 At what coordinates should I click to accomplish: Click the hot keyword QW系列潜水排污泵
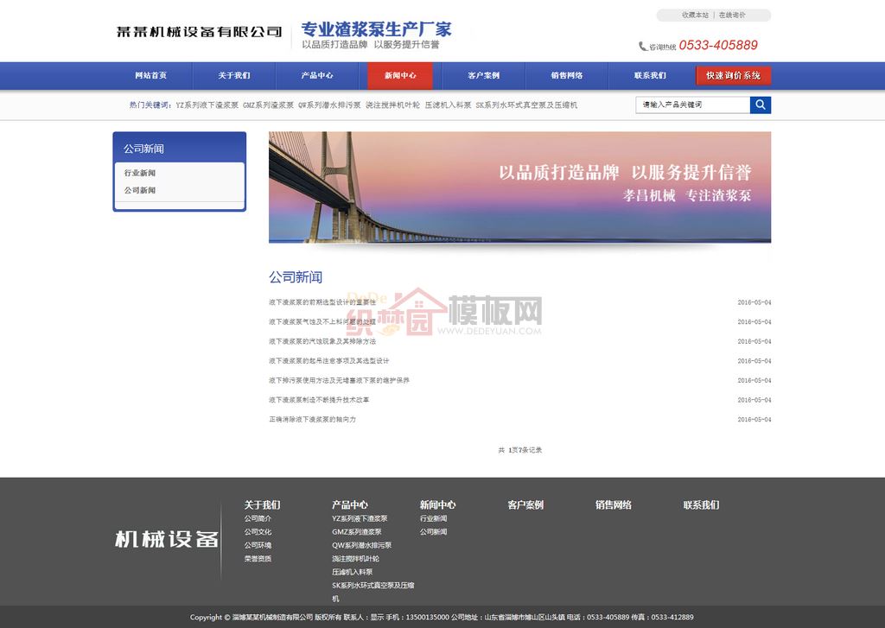(x=329, y=105)
